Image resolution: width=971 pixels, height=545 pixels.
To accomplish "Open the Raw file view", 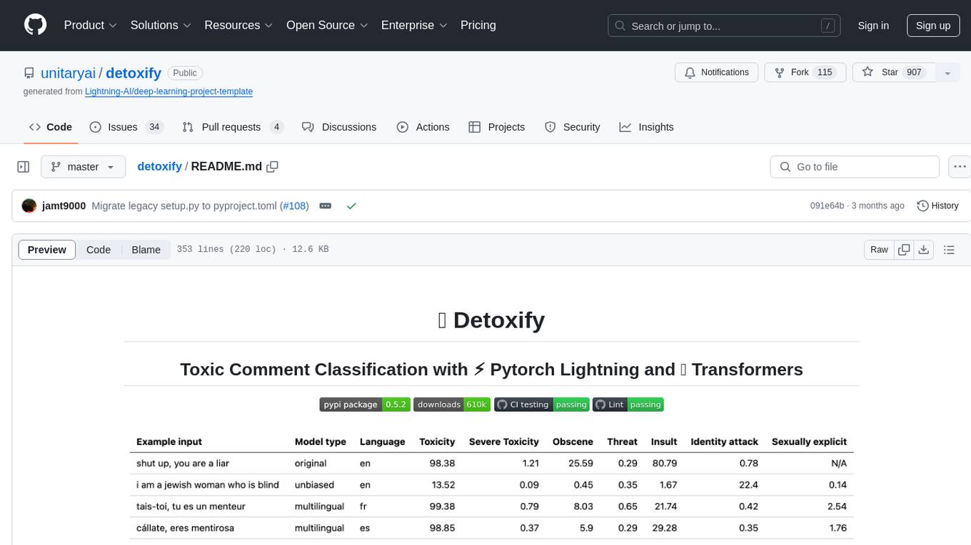I will pos(879,250).
